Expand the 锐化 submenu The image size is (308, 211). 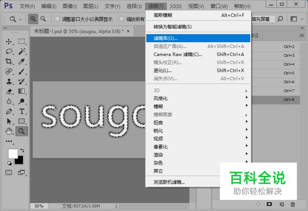(199, 131)
